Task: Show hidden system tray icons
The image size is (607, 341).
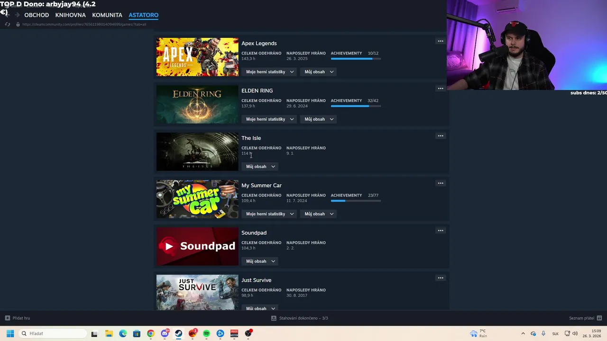Action: click(523, 333)
